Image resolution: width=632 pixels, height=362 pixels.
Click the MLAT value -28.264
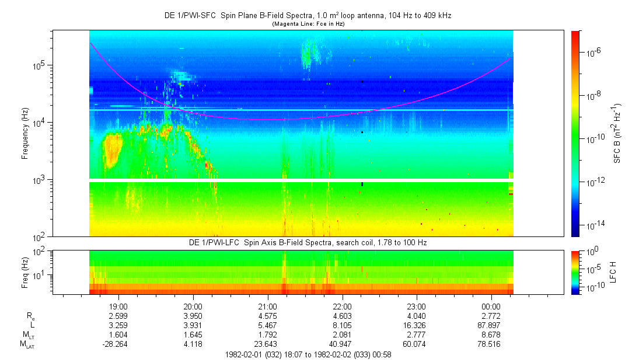click(118, 344)
